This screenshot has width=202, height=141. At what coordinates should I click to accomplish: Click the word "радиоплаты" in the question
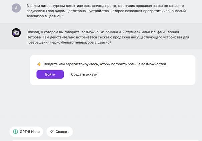point(37,11)
